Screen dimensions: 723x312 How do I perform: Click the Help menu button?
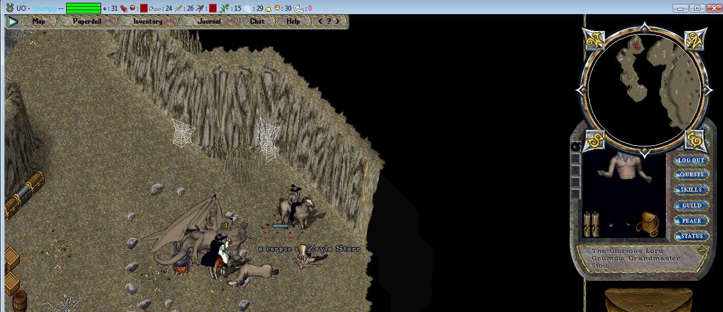pyautogui.click(x=293, y=21)
